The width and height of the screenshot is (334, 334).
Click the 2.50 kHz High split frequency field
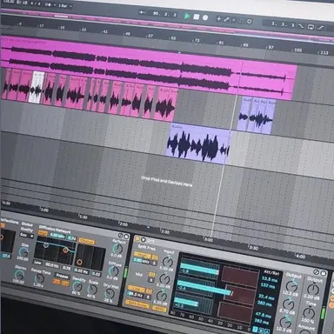141,261
